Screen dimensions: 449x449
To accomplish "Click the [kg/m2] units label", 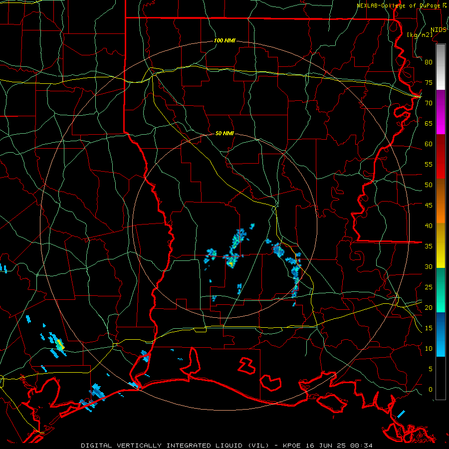I will (x=420, y=35).
